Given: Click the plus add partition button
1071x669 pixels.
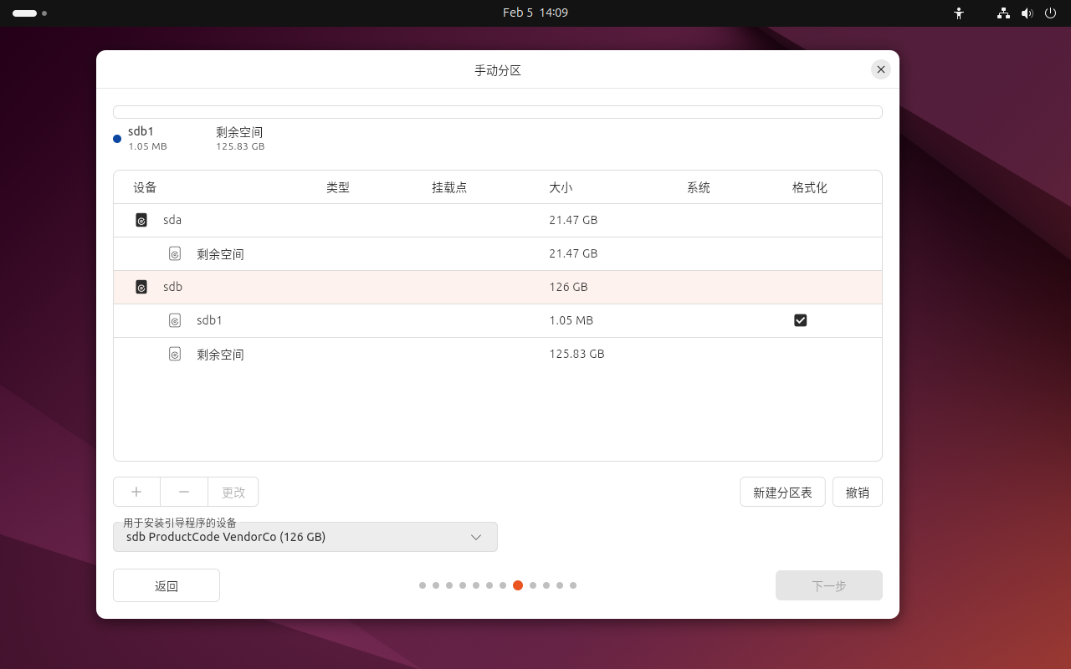Looking at the screenshot, I should coord(136,492).
